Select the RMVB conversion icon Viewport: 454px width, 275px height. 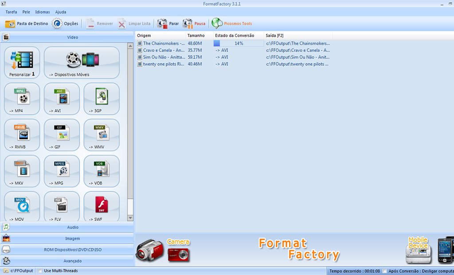[x=22, y=135]
